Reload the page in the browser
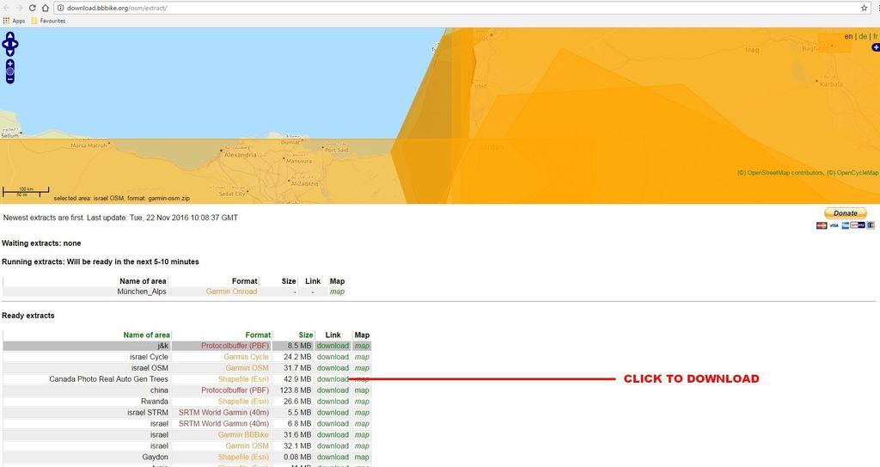The width and height of the screenshot is (880, 467). (32, 8)
